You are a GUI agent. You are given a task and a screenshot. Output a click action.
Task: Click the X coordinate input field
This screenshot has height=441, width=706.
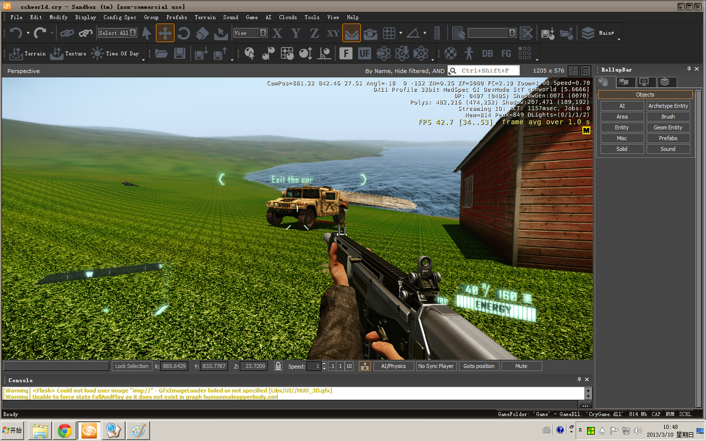(x=174, y=366)
